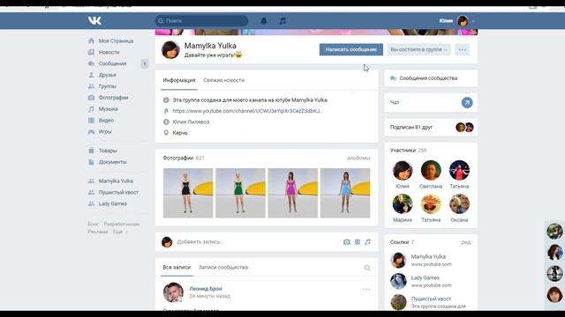Open the YouTube channel link
The image size is (565, 317).
point(247,111)
